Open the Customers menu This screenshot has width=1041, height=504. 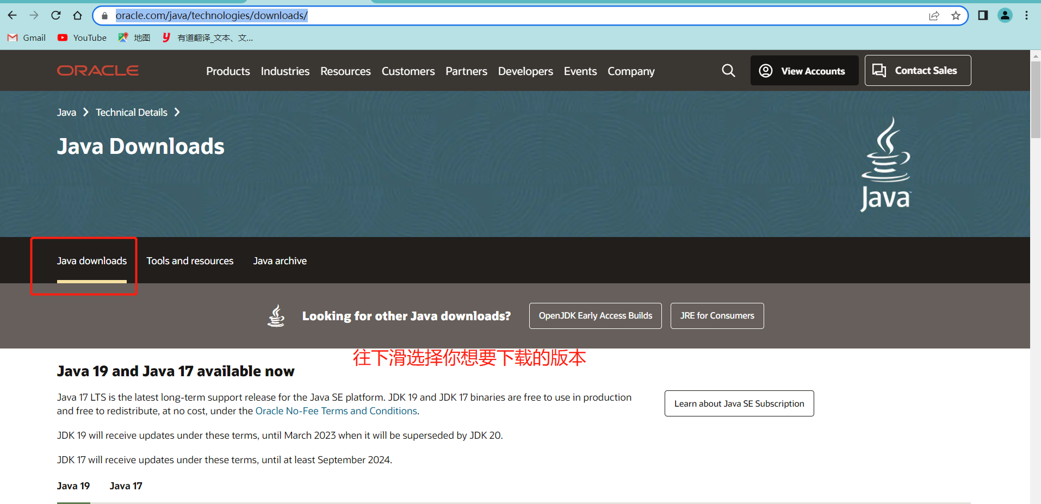[x=408, y=71]
